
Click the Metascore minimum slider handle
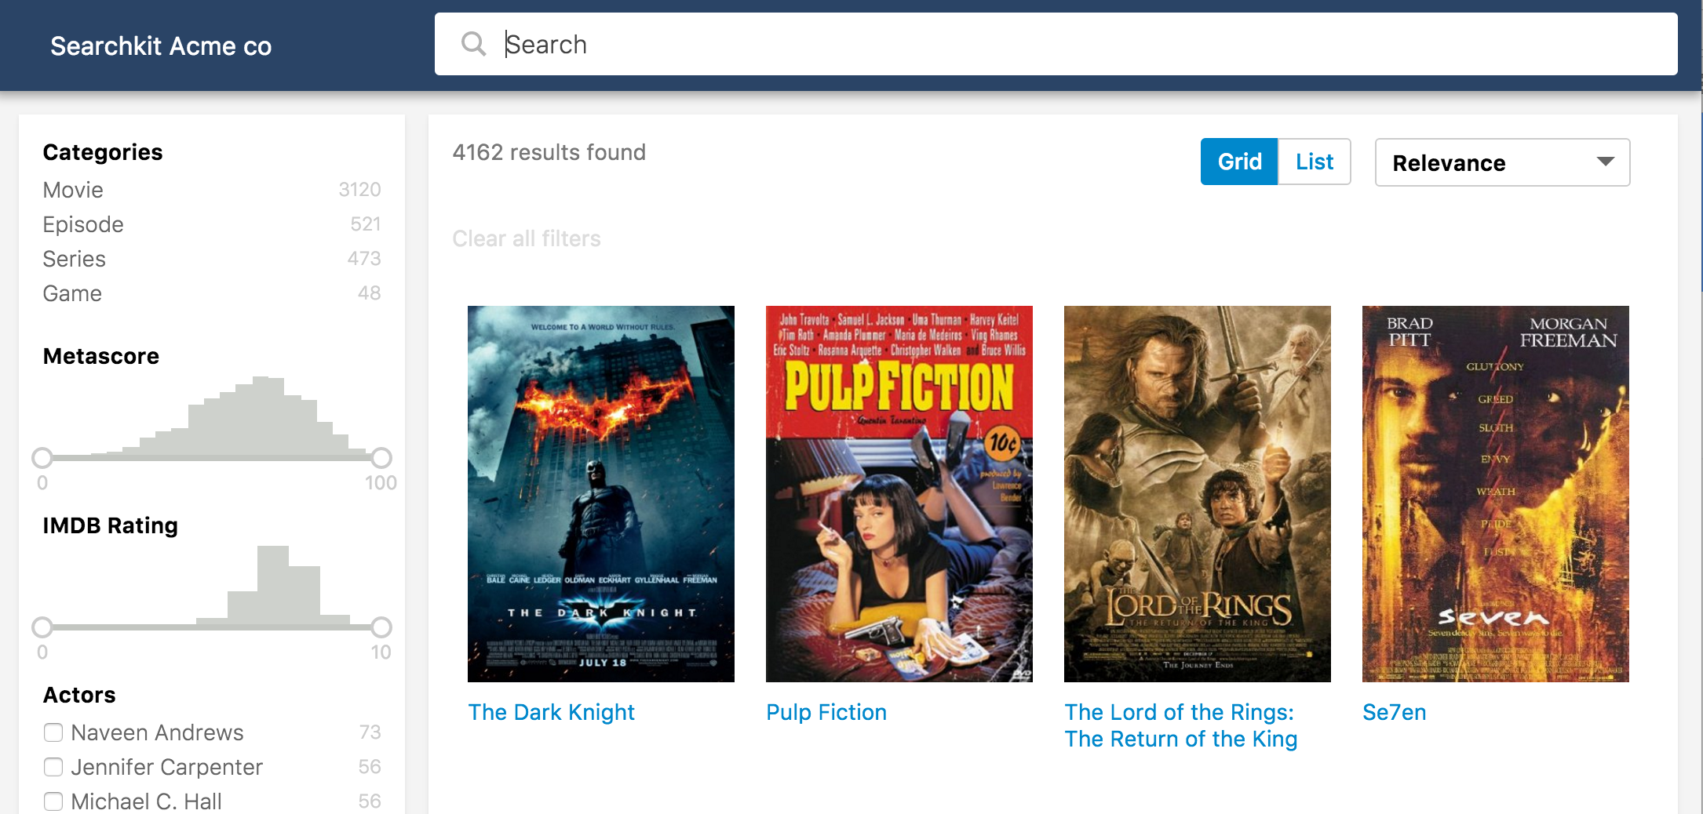[x=42, y=457]
